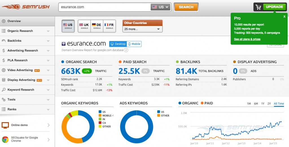Screen dimensions: 289x147
Task: Expand Keyword Research menu arrow
Action: (x=48, y=90)
